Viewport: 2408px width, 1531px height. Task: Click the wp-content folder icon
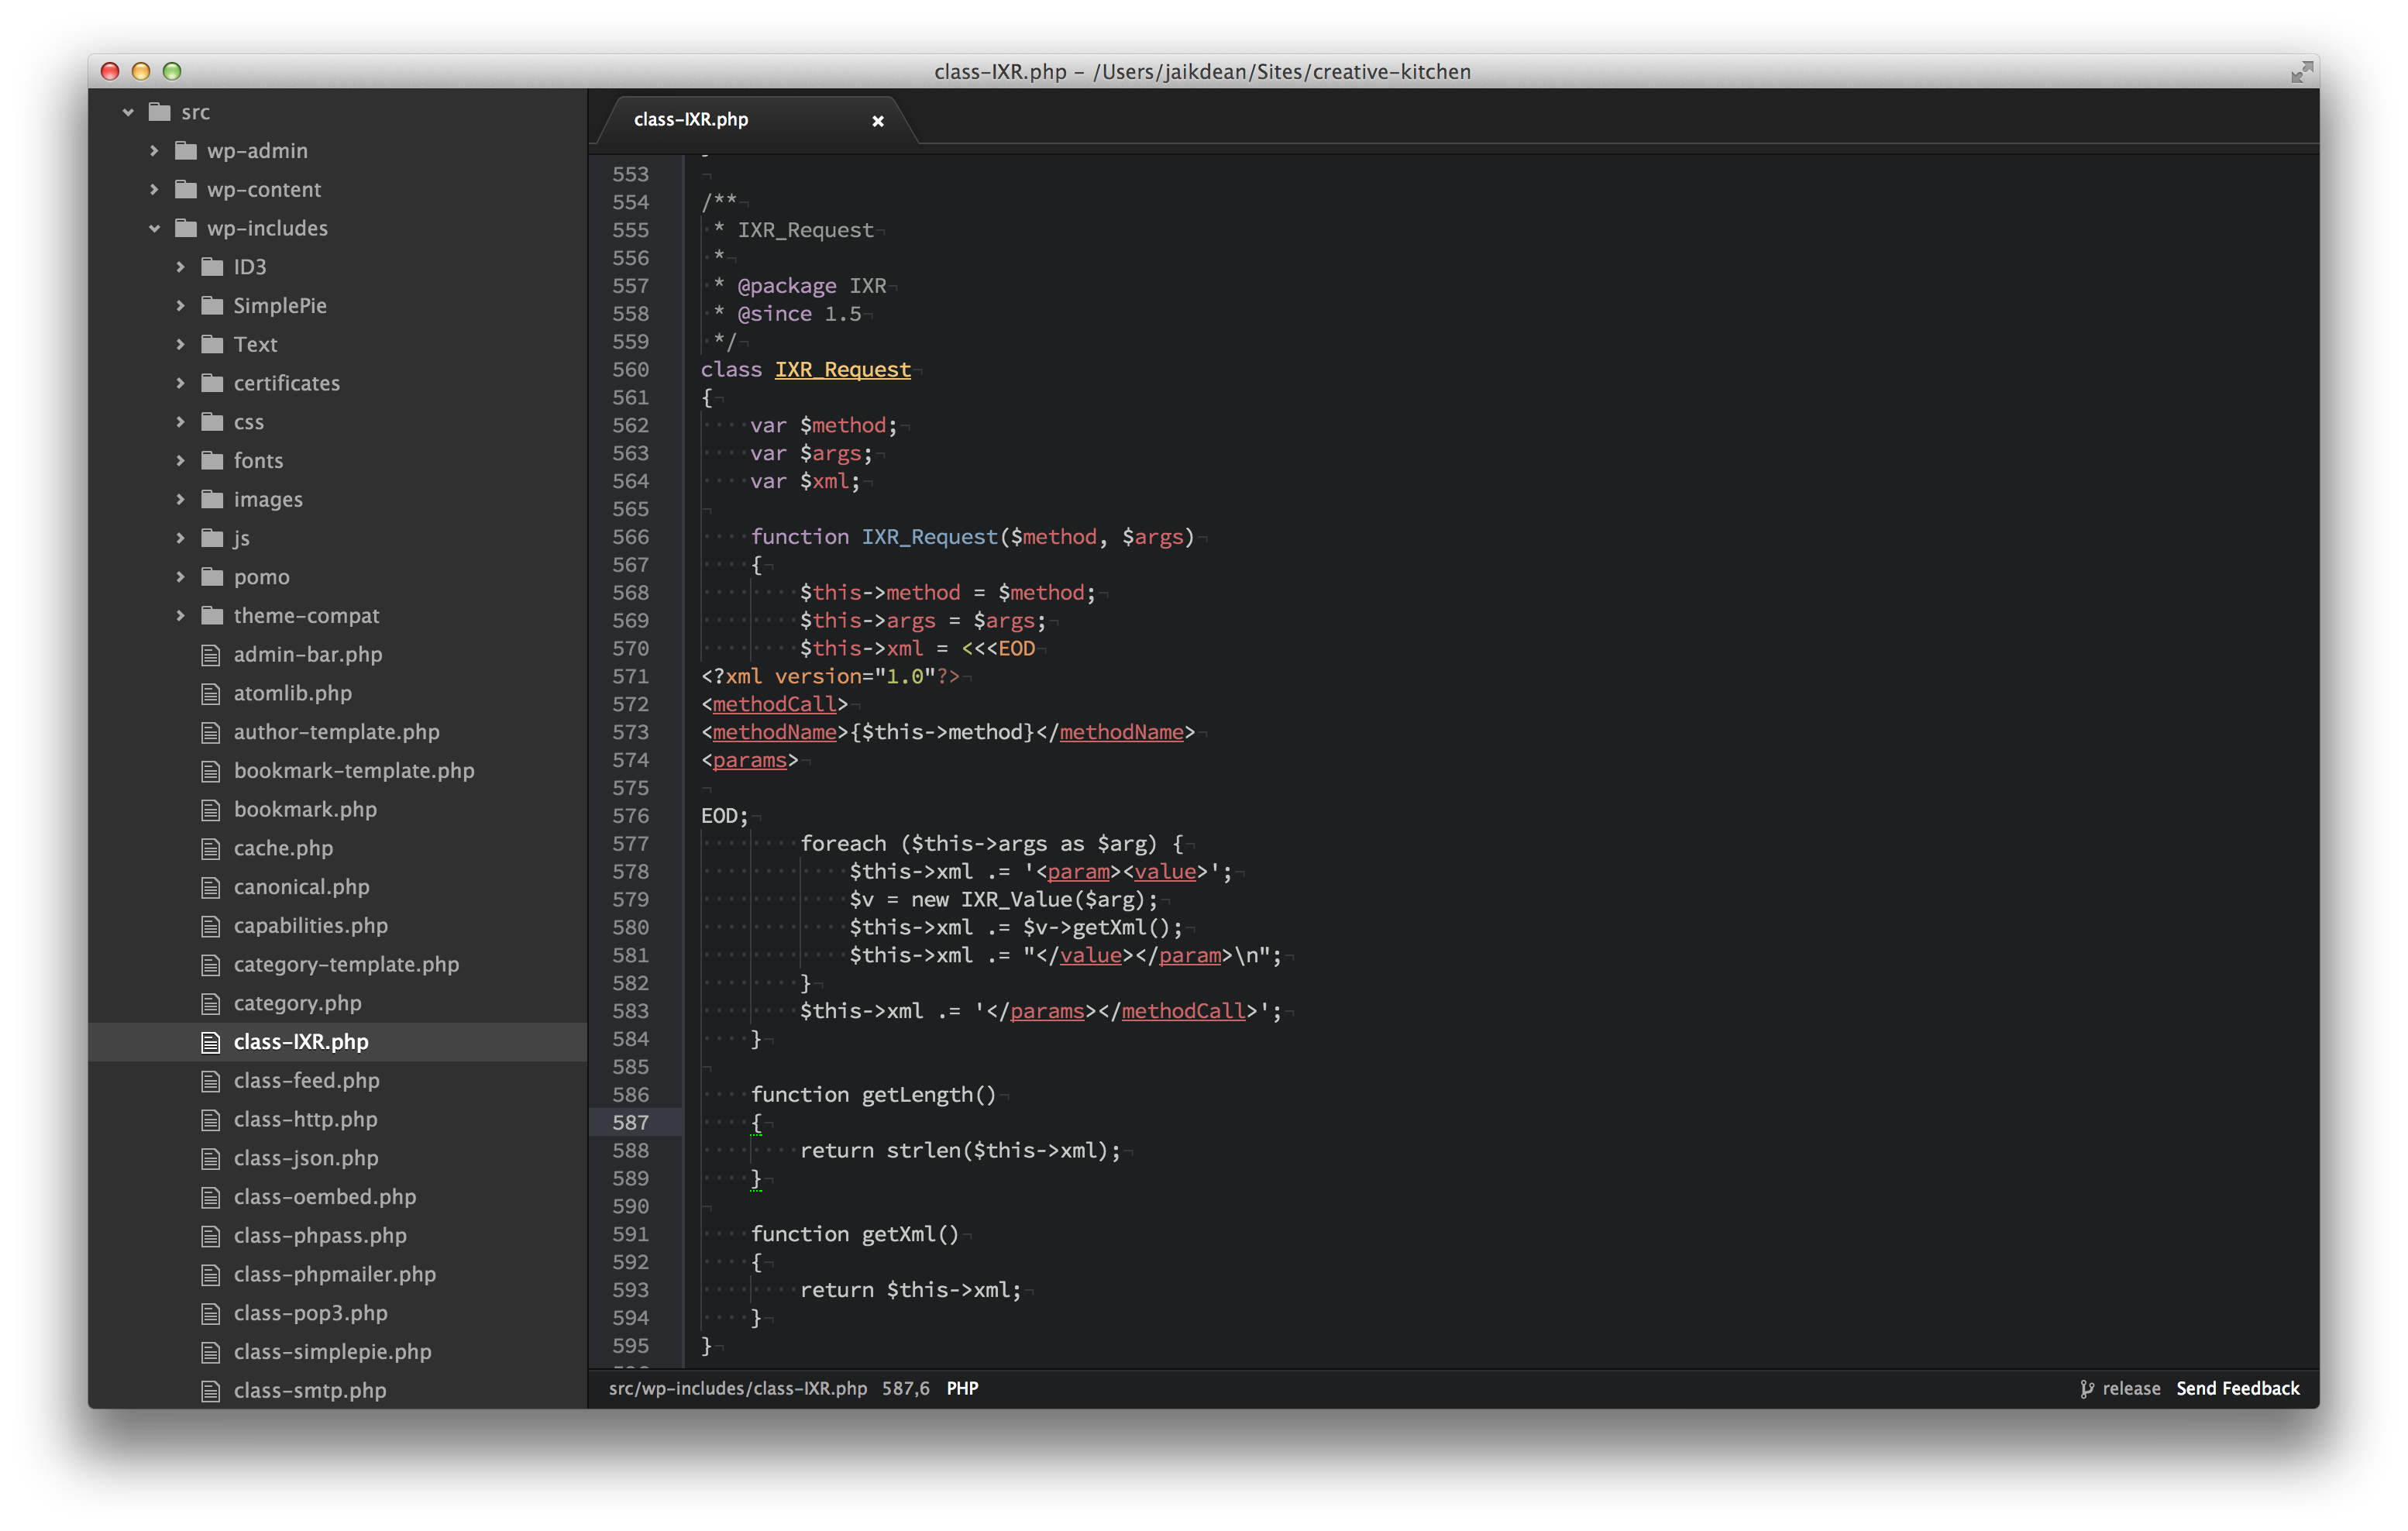coord(186,190)
